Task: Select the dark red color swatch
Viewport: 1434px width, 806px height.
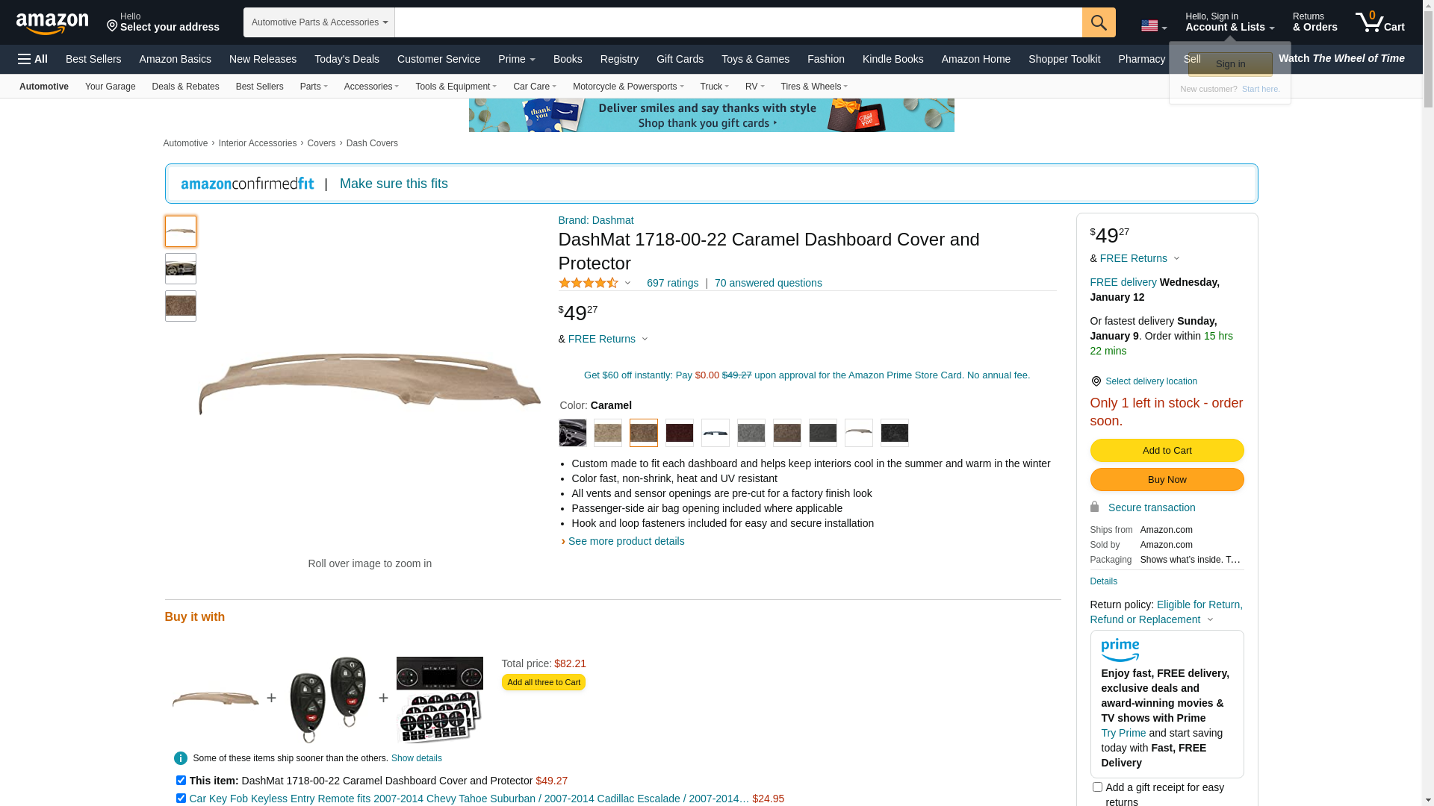Action: (680, 433)
